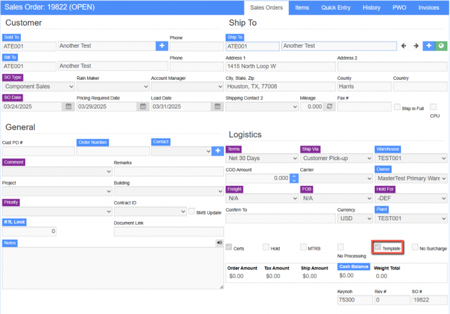This screenshot has height=314, width=450.
Task: Open the Load Date calendar icon
Action: [x=217, y=106]
